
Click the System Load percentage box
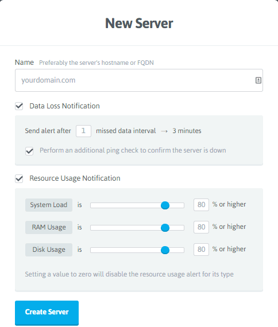click(201, 205)
